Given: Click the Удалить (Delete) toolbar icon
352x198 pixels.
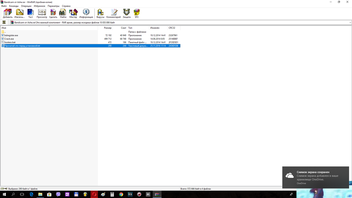Looking at the screenshot, I should (53, 12).
